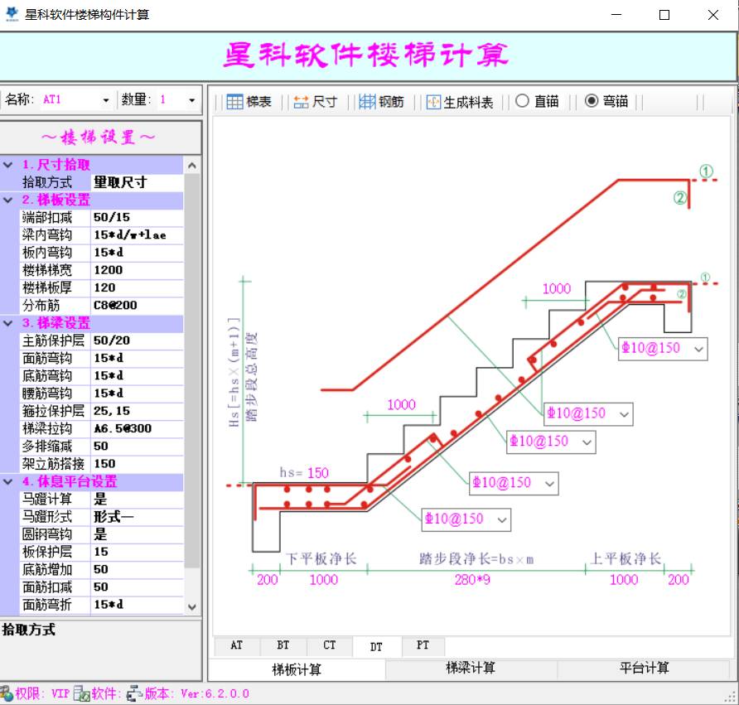The image size is (739, 705).
Task: Click the settings panel scrollbar thumb
Action: (x=192, y=370)
